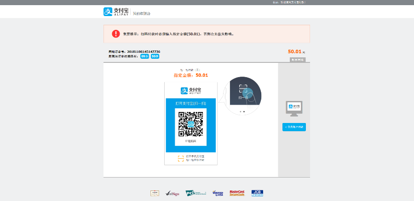
Task: Click the 指定金额: 50.01 text above QR
Action: point(190,75)
